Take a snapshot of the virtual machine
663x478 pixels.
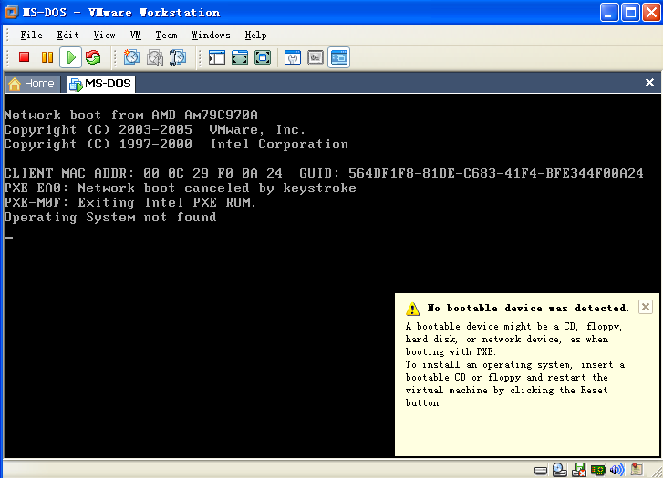pyautogui.click(x=131, y=57)
